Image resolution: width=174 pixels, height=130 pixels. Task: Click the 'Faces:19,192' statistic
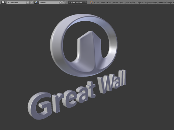[119, 3]
